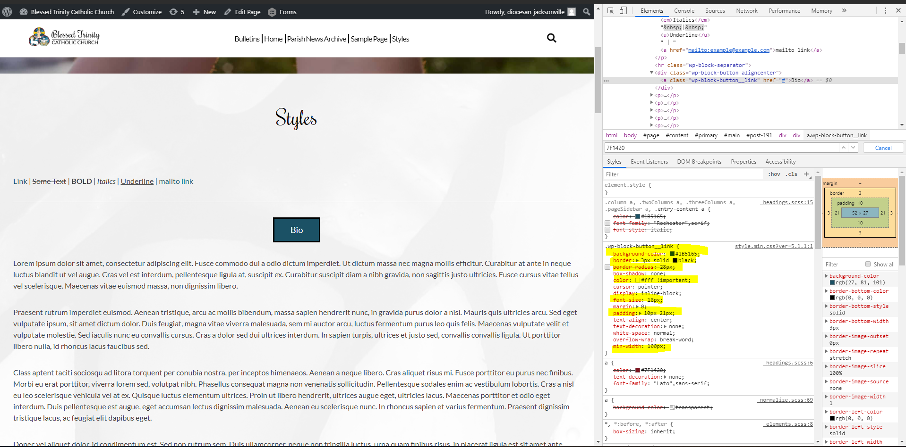The height and width of the screenshot is (447, 906).
Task: Expand computed background-color property
Action: (826, 276)
